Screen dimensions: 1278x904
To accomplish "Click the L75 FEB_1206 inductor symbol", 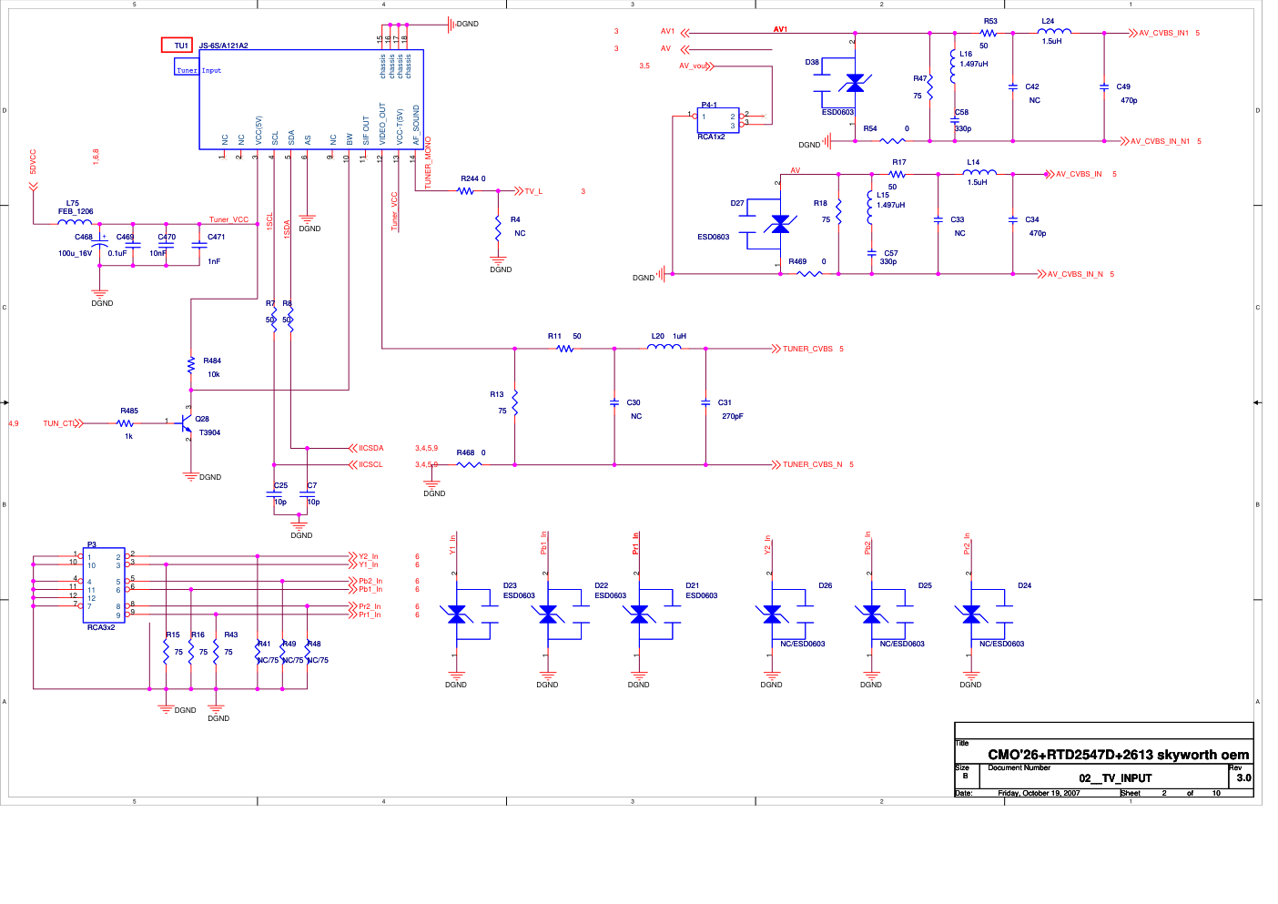I will [x=76, y=221].
